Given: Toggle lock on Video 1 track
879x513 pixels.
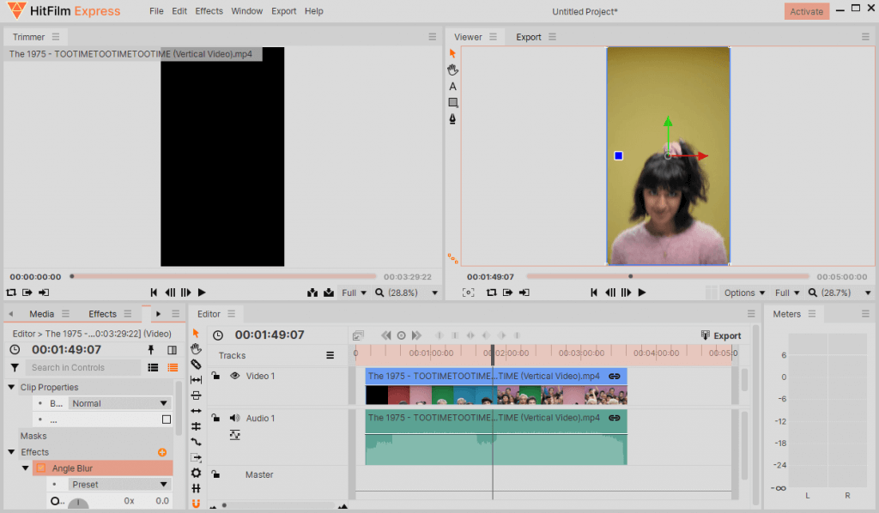Looking at the screenshot, I should 215,375.
